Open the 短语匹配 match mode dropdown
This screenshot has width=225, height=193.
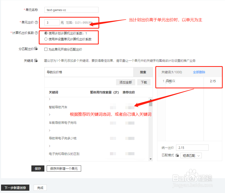coord(191,155)
